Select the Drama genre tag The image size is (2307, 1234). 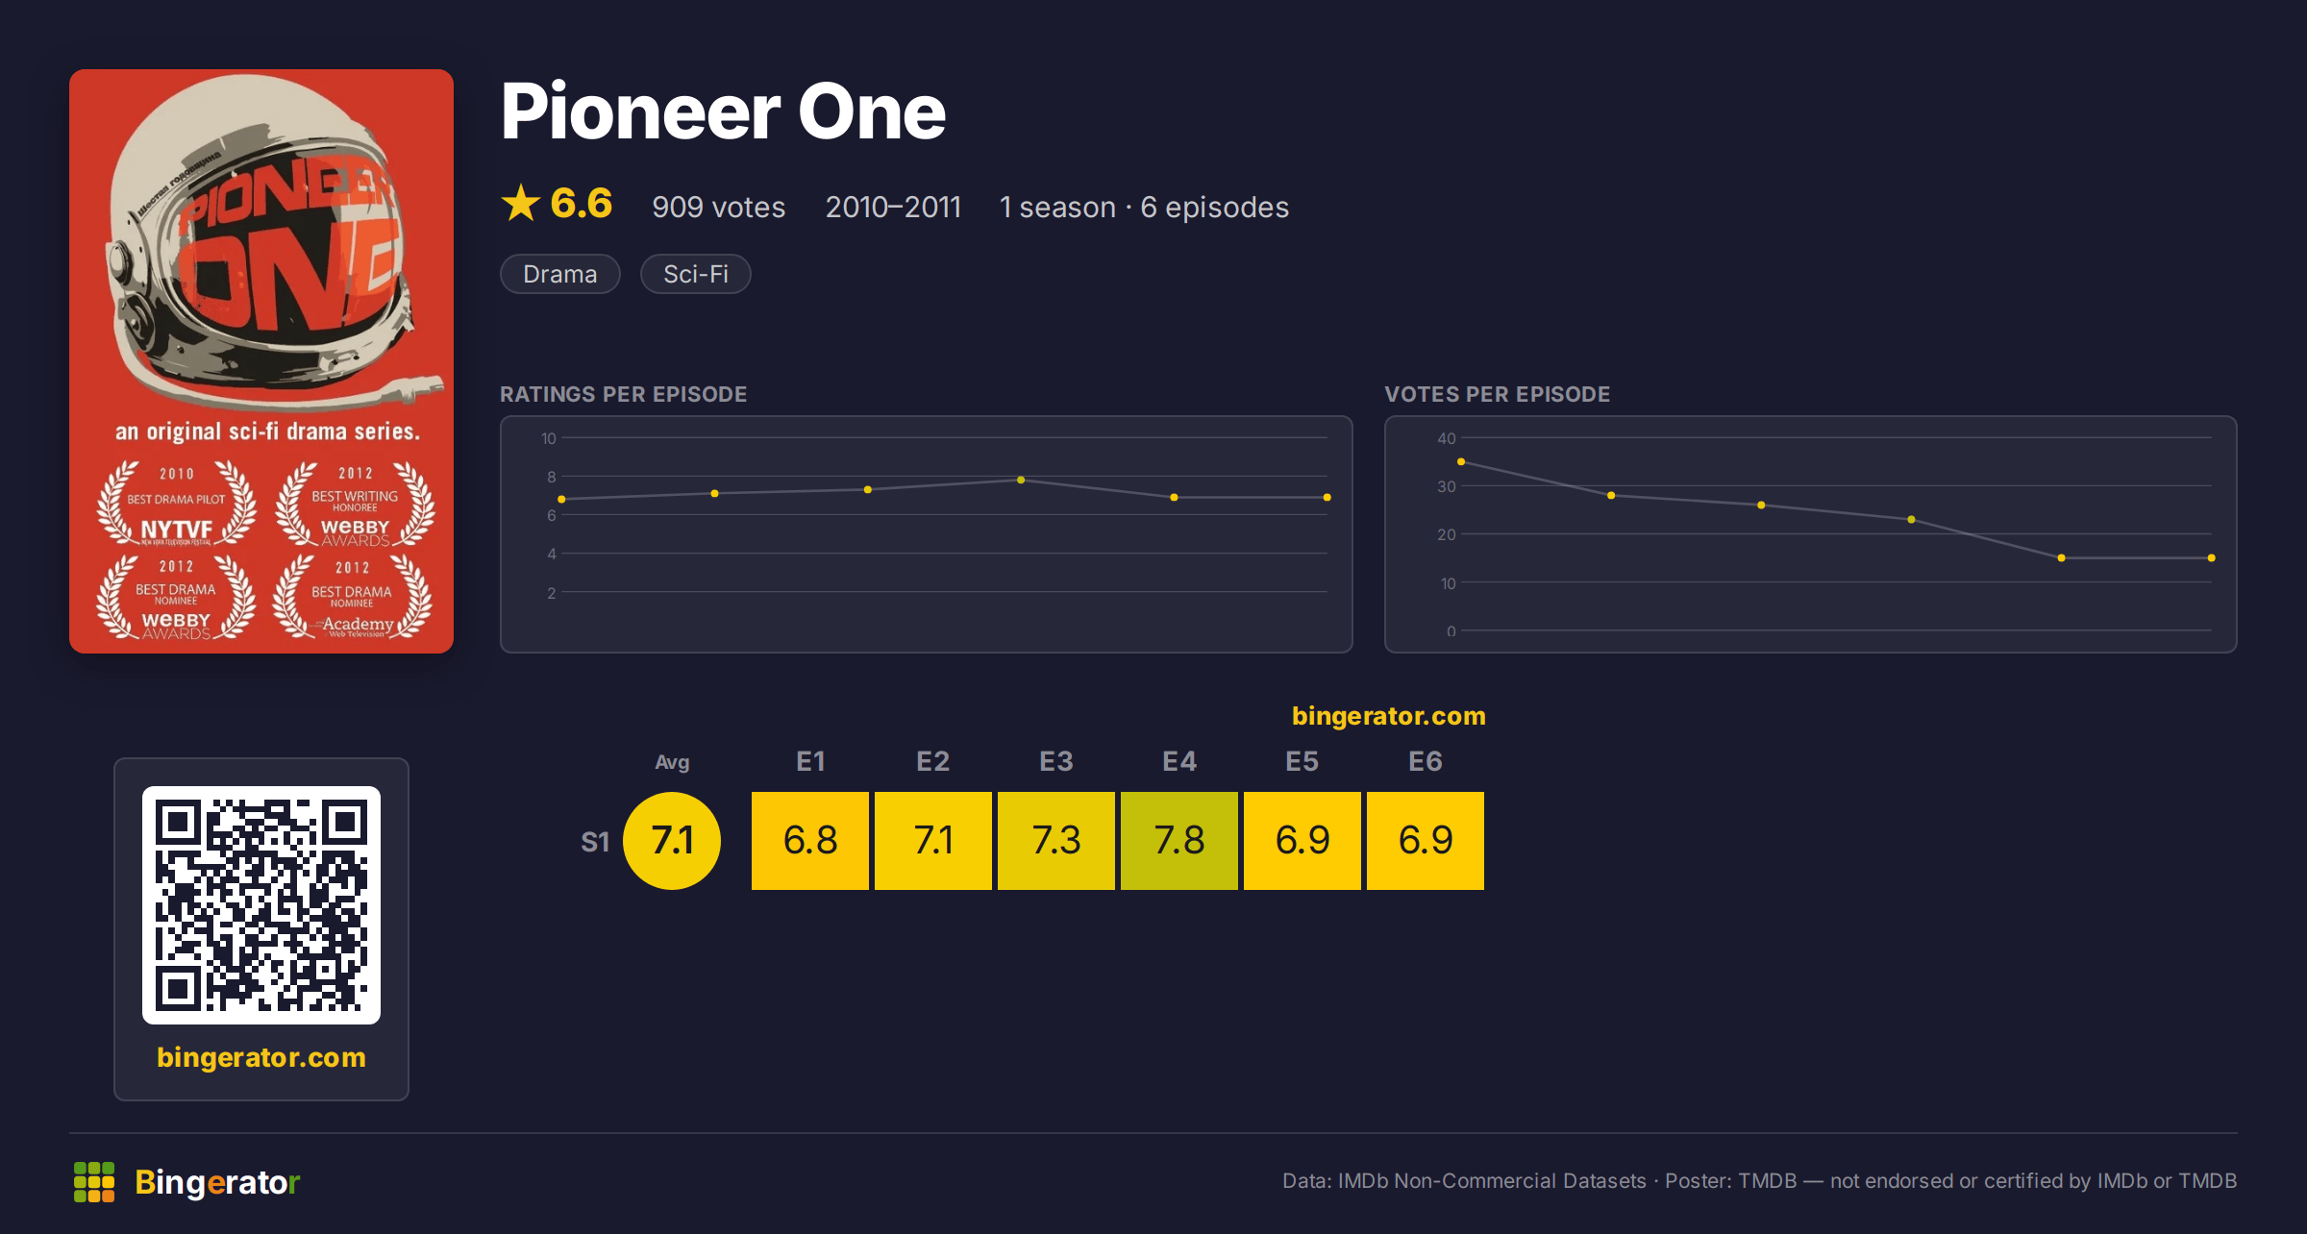(560, 274)
